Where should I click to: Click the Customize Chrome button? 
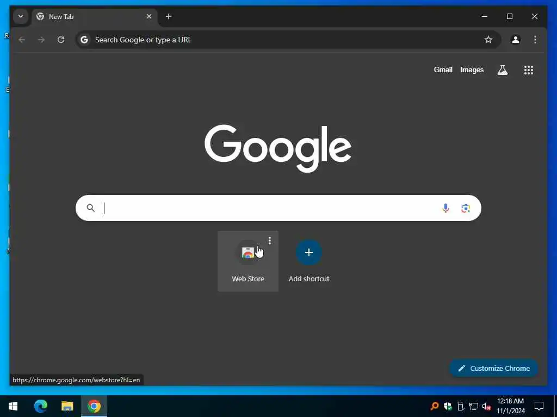click(494, 369)
